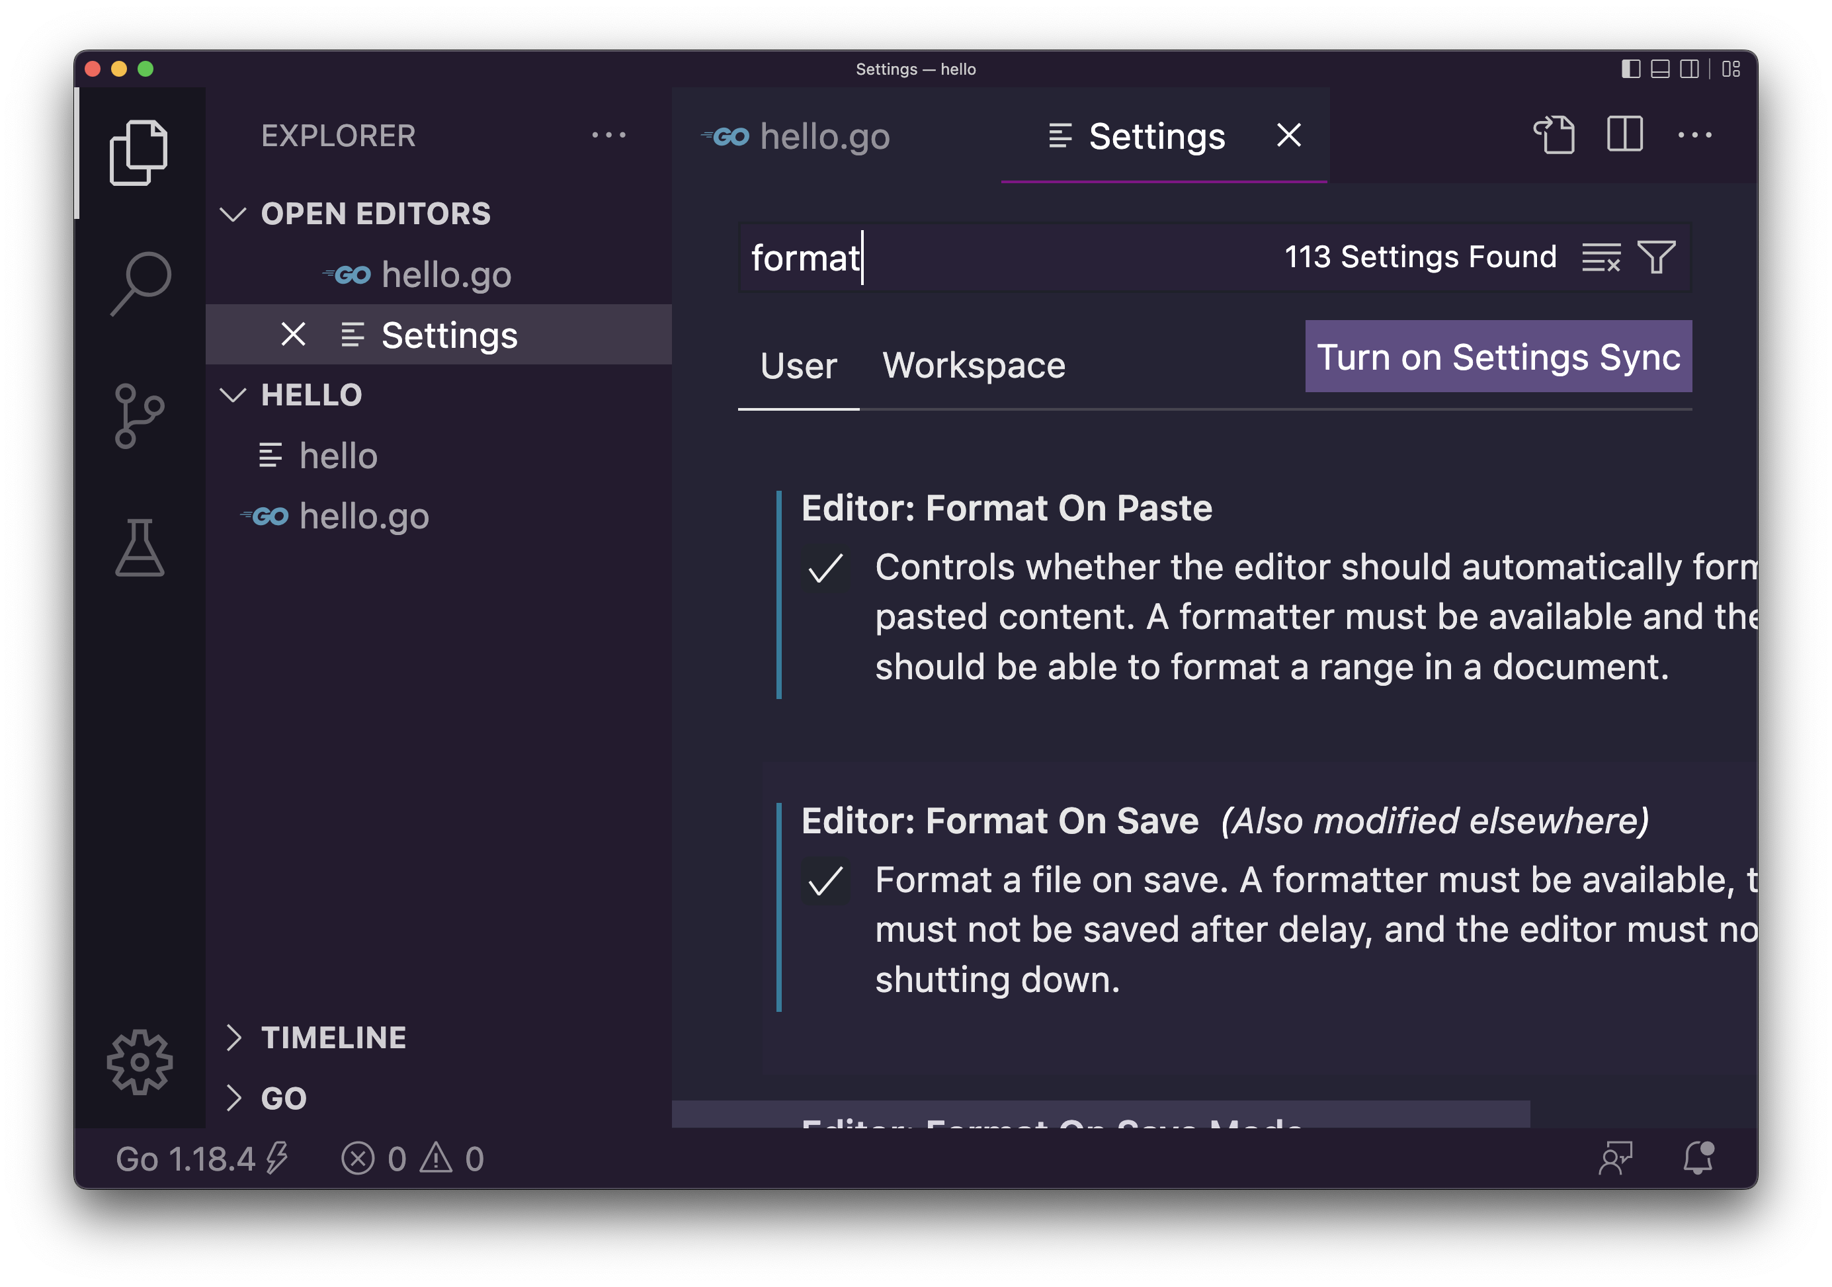Open the Search view in activity bar
Image resolution: width=1832 pixels, height=1287 pixels.
(x=140, y=282)
